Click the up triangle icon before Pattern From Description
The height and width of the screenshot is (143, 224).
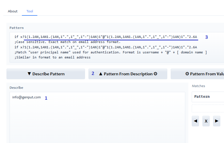101,74
